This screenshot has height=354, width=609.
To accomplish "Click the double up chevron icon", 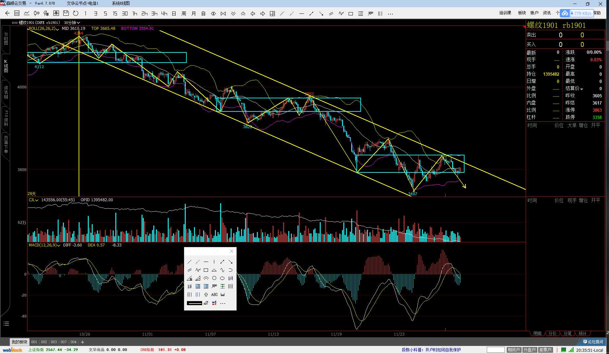I will pos(243,13).
